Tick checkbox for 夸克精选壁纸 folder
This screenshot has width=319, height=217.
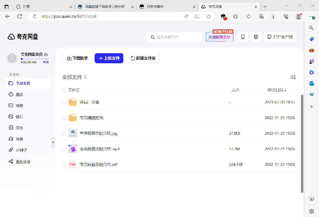point(64,118)
